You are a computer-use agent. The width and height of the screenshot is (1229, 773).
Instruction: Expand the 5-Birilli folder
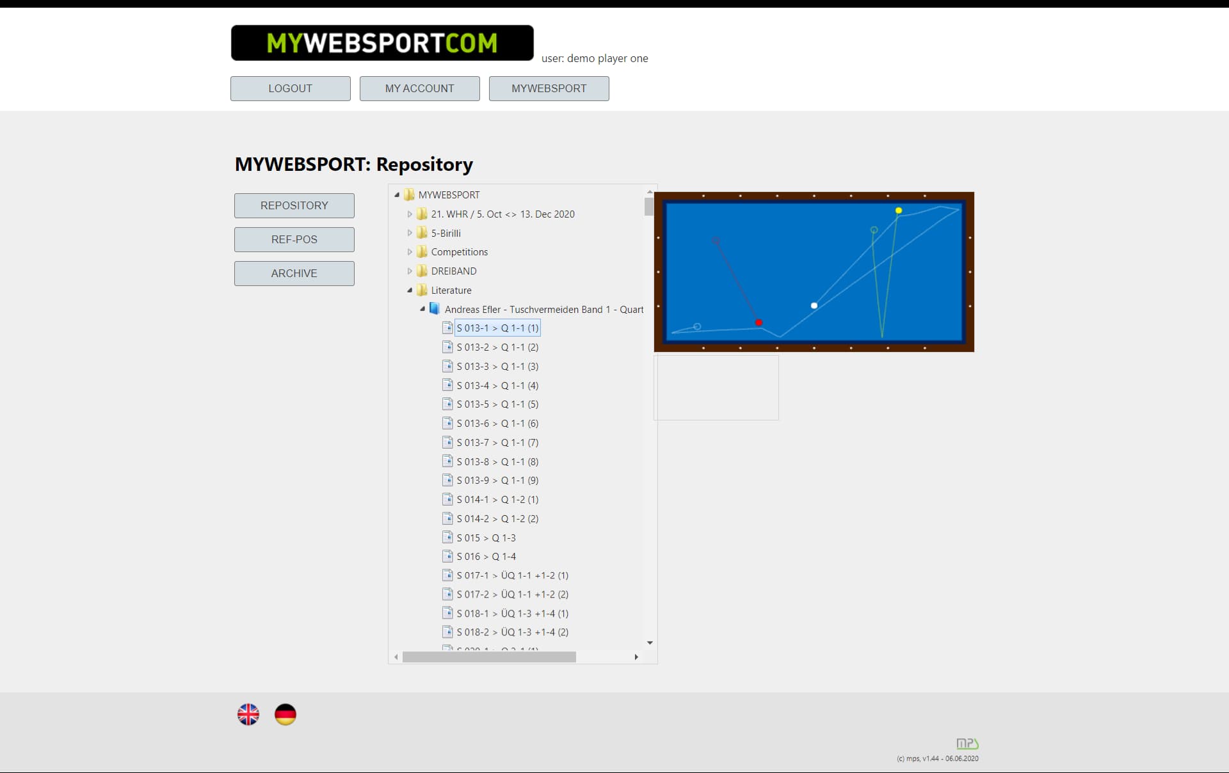[x=410, y=233]
